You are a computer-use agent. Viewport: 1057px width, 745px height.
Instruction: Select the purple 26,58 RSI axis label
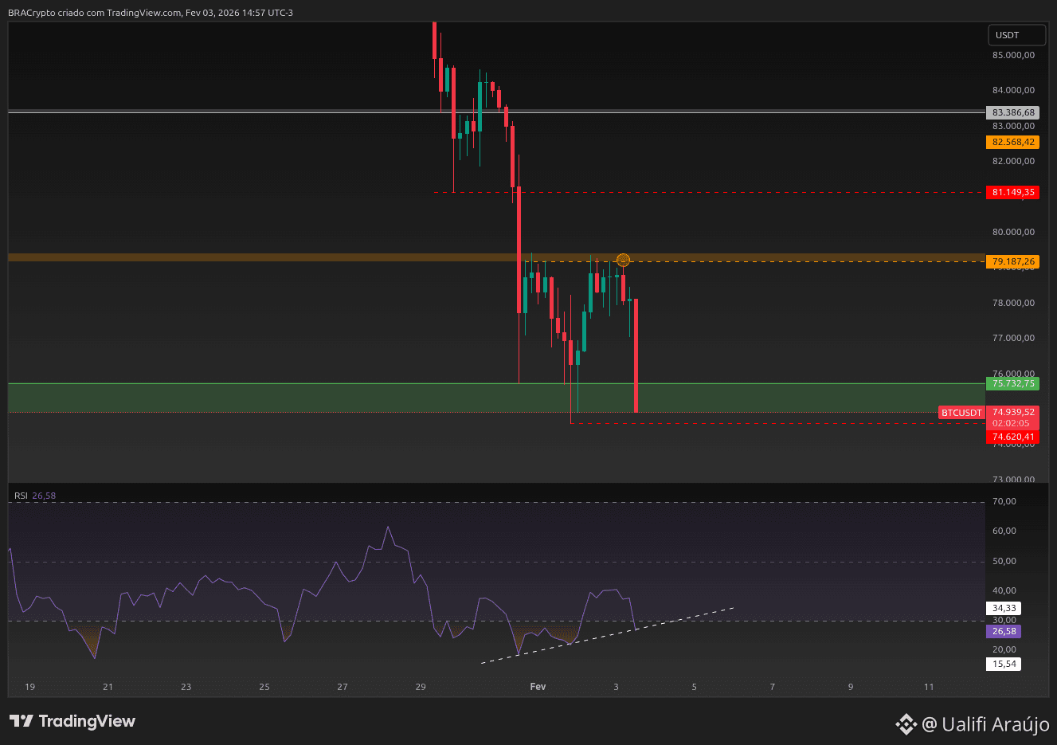(1004, 631)
